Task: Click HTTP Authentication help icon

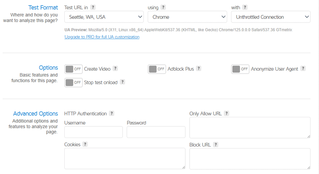Action: tap(112, 113)
